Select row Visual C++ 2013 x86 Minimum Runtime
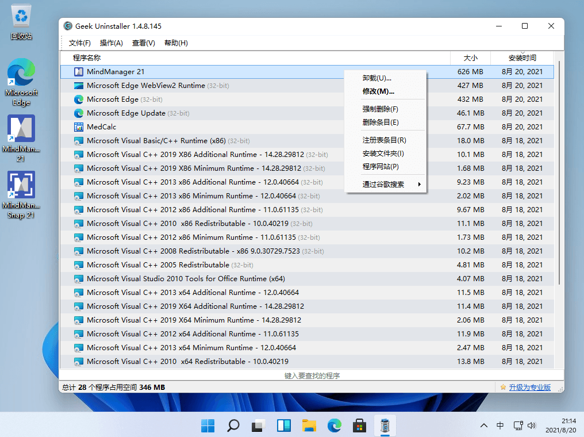The height and width of the screenshot is (437, 584). pyautogui.click(x=308, y=196)
